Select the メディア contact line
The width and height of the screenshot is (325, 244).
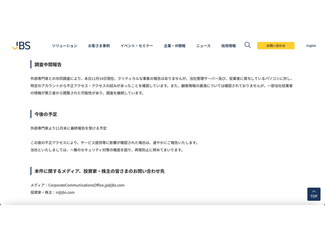pyautogui.click(x=78, y=185)
